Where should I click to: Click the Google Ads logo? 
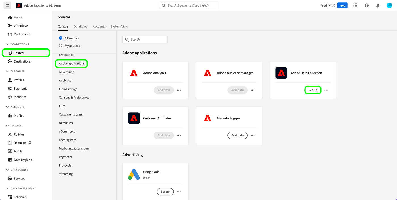(134, 175)
